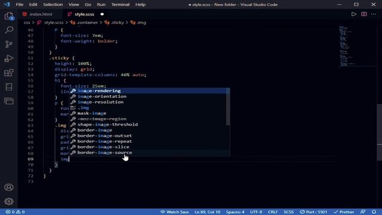The height and width of the screenshot is (215, 382).
Task: Open the File menu
Action: (20, 4)
